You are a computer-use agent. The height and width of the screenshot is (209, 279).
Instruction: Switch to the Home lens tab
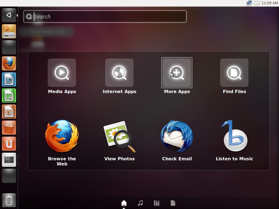124,203
